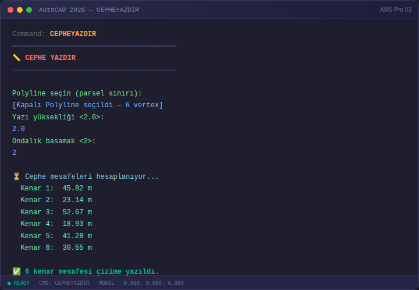
Task: Click the 'Yazı yüksekliği <2.0>:' prompt
Action: tap(58, 117)
